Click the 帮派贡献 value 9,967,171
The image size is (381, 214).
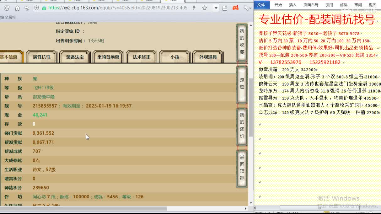pyautogui.click(x=43, y=142)
